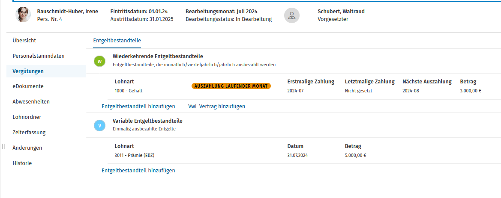Go to eDokumente
The height and width of the screenshot is (198, 501).
coord(28,86)
